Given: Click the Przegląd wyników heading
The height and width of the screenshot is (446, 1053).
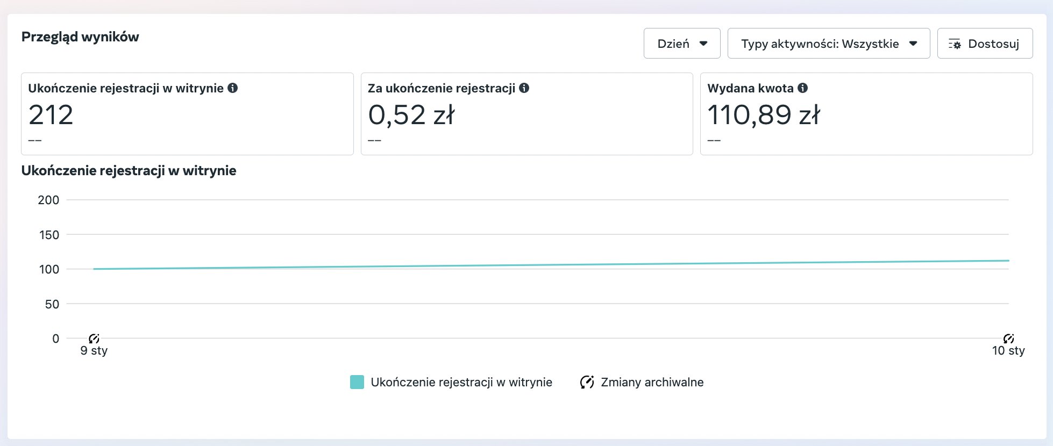Looking at the screenshot, I should [x=80, y=37].
